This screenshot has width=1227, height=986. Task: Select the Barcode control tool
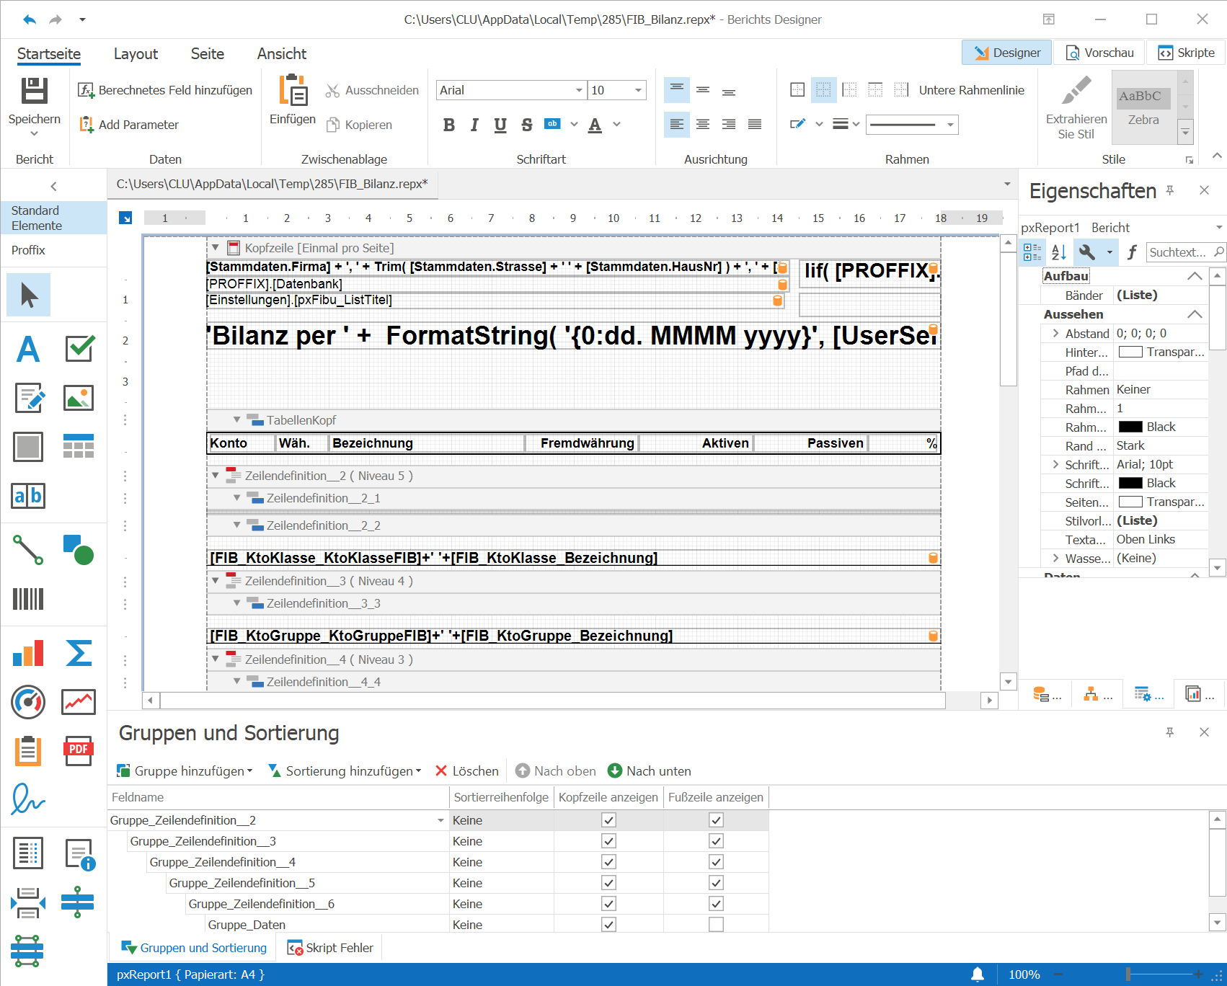pos(28,599)
